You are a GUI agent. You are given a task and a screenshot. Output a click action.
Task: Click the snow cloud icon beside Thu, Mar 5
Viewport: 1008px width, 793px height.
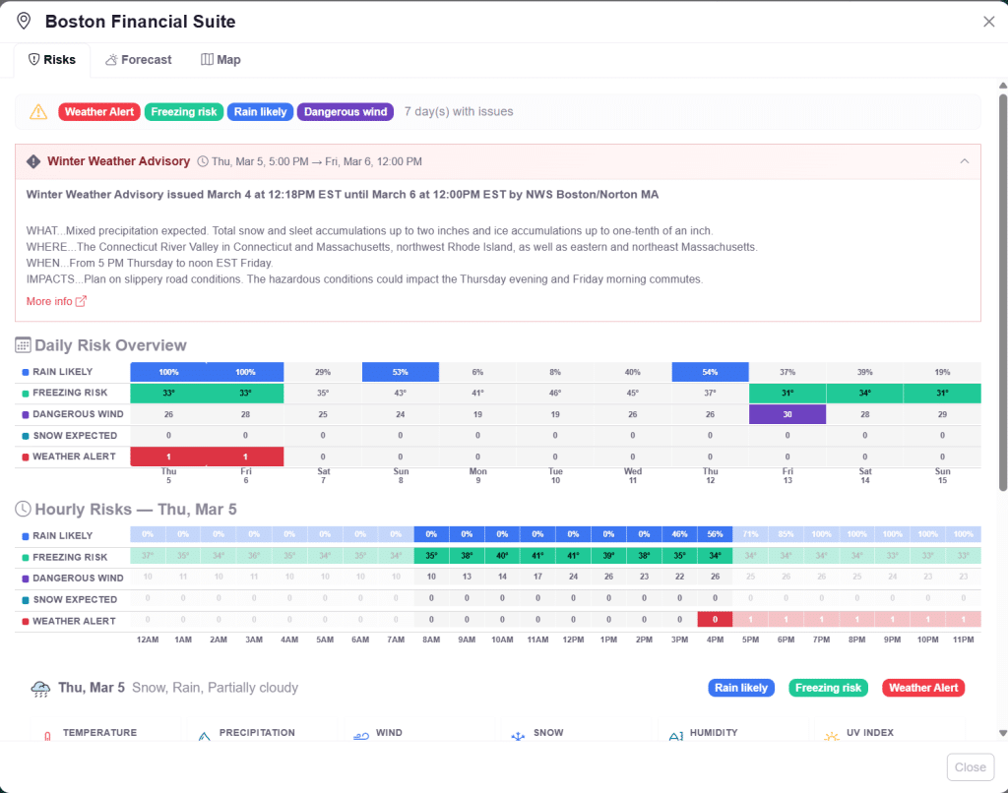click(40, 689)
